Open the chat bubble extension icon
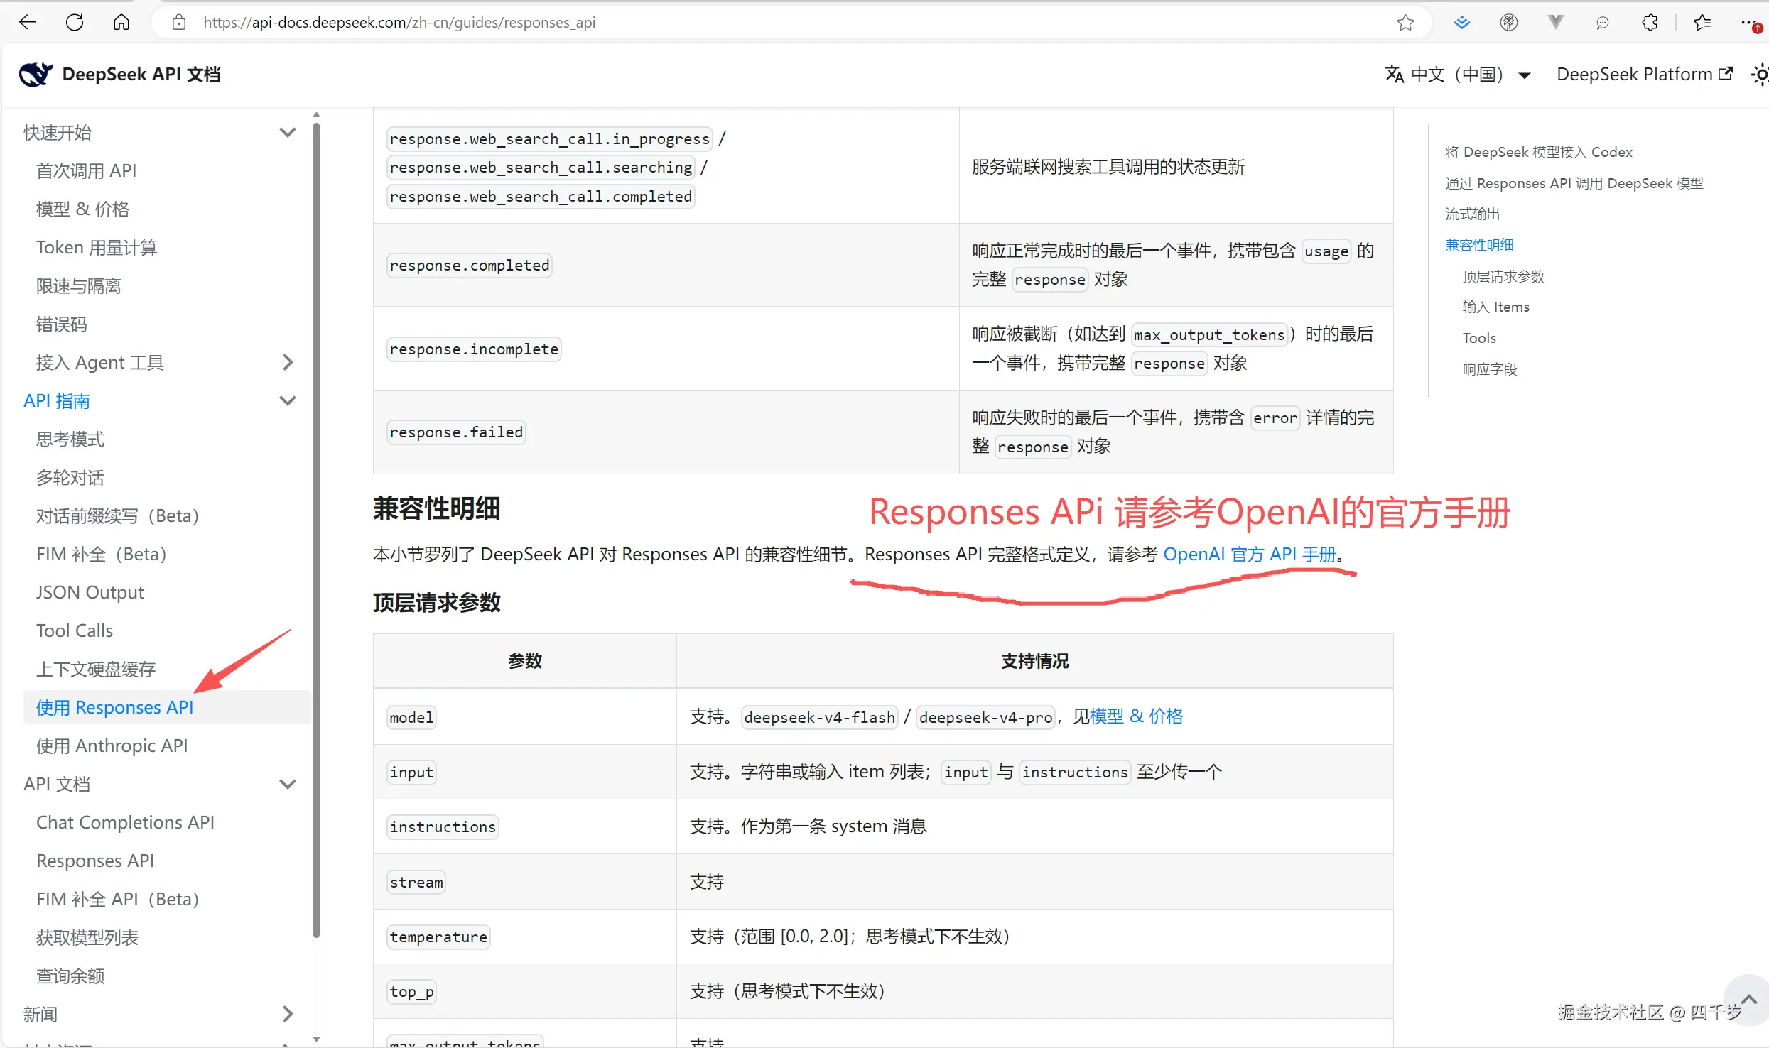Image resolution: width=1769 pixels, height=1048 pixels. tap(1602, 22)
